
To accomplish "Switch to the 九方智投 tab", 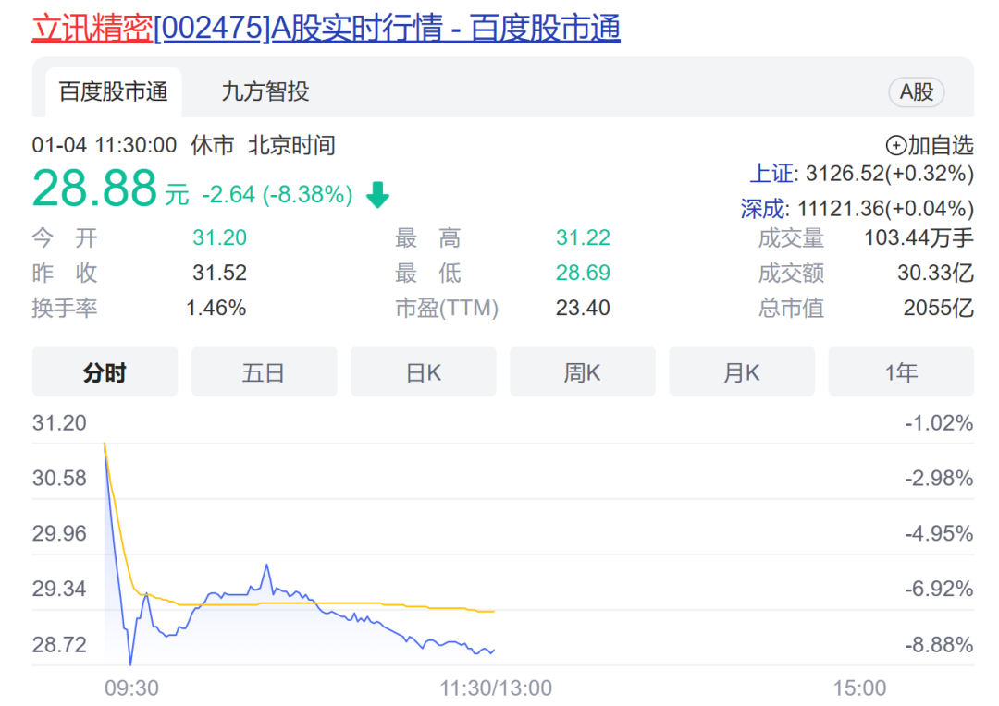I will 265,91.
